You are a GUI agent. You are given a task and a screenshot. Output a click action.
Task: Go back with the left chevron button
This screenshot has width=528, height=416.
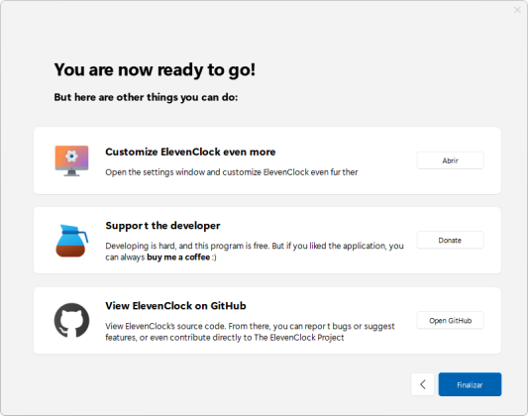pos(423,384)
